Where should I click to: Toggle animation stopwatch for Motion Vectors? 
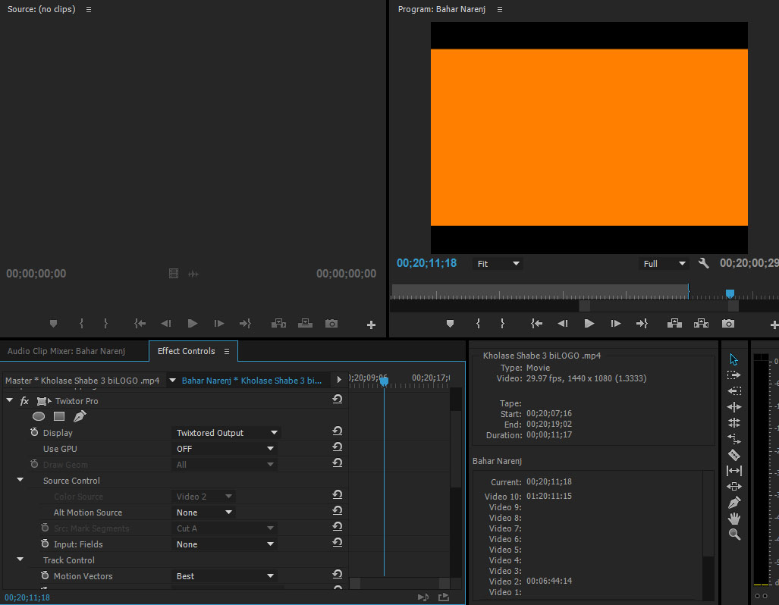tap(45, 575)
